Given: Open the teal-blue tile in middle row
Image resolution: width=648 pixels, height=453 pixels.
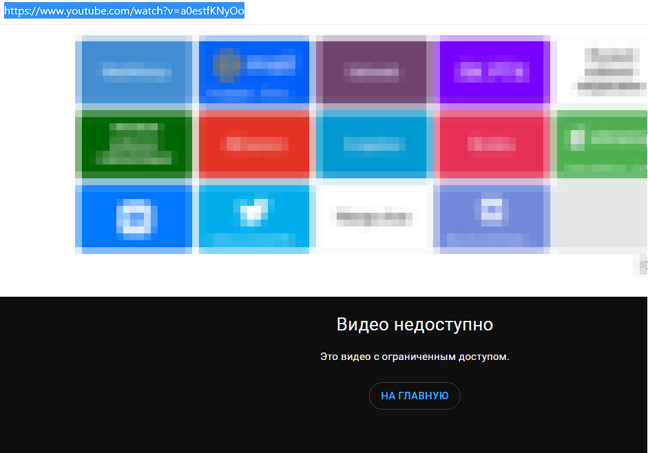Looking at the screenshot, I should point(375,143).
